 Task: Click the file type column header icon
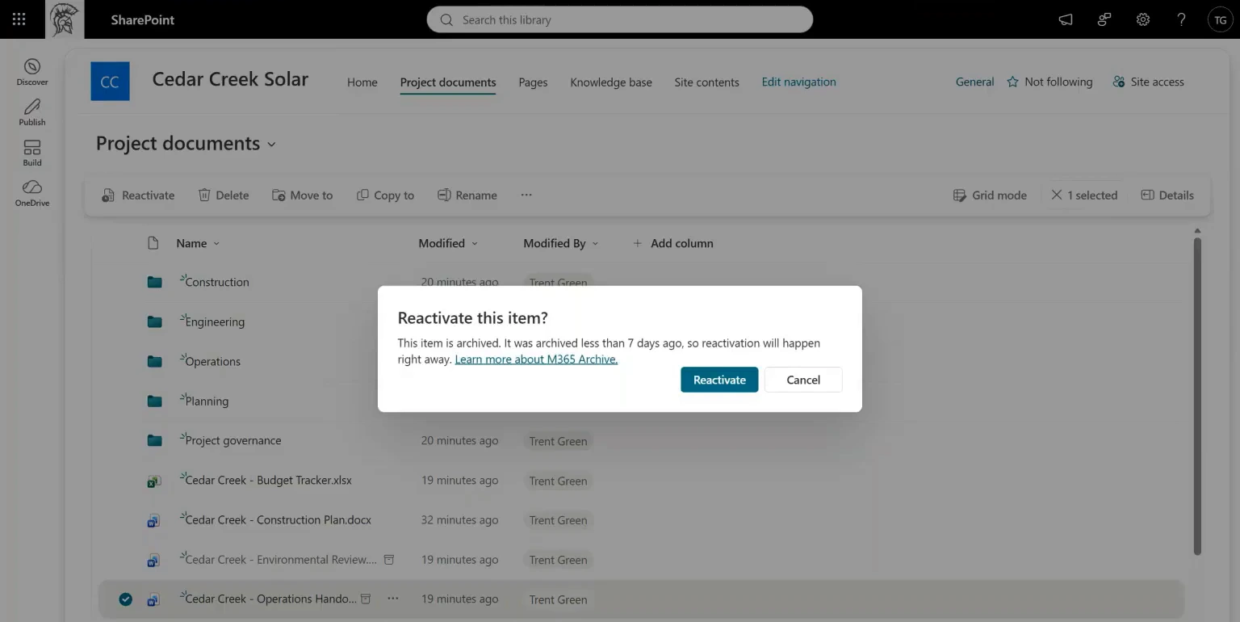(153, 243)
